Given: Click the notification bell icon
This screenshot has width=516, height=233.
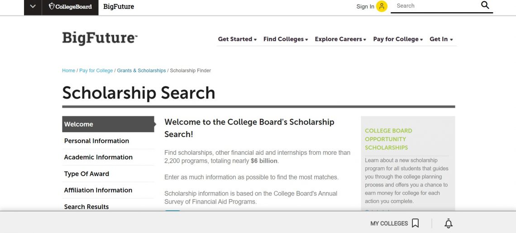Looking at the screenshot, I should point(449,223).
